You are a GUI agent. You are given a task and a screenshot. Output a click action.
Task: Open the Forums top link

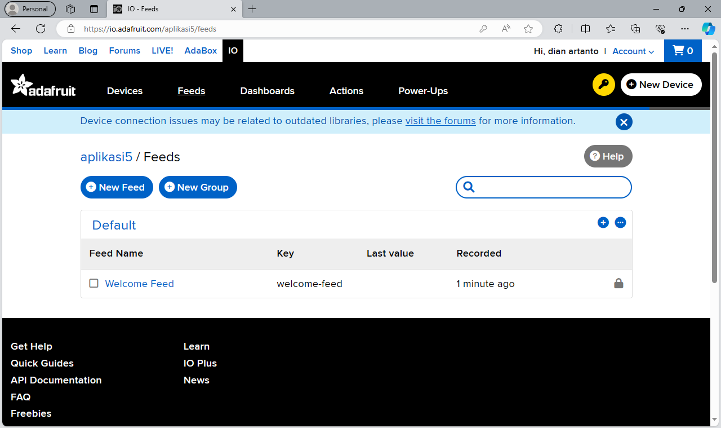[124, 51]
